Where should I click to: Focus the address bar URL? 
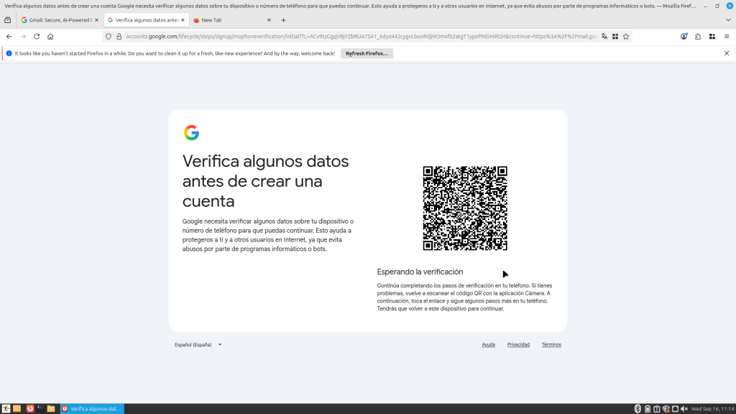[362, 37]
